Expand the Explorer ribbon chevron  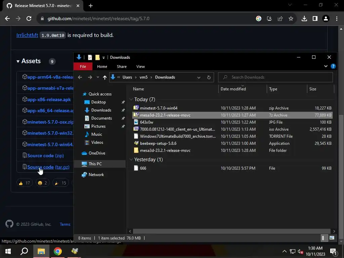326,66
